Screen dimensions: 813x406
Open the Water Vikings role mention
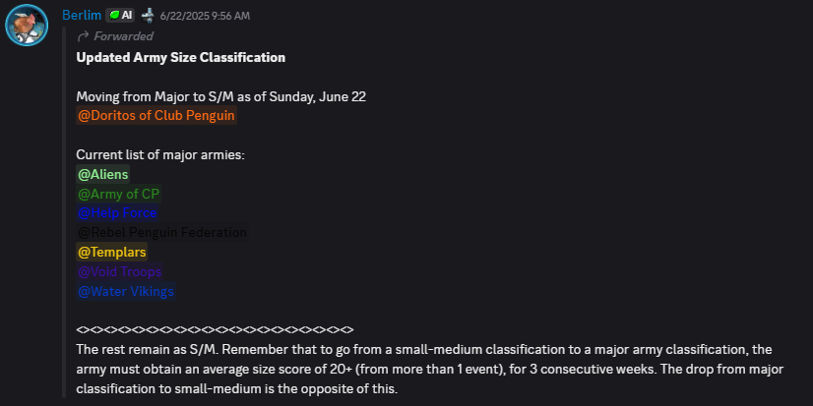(125, 291)
